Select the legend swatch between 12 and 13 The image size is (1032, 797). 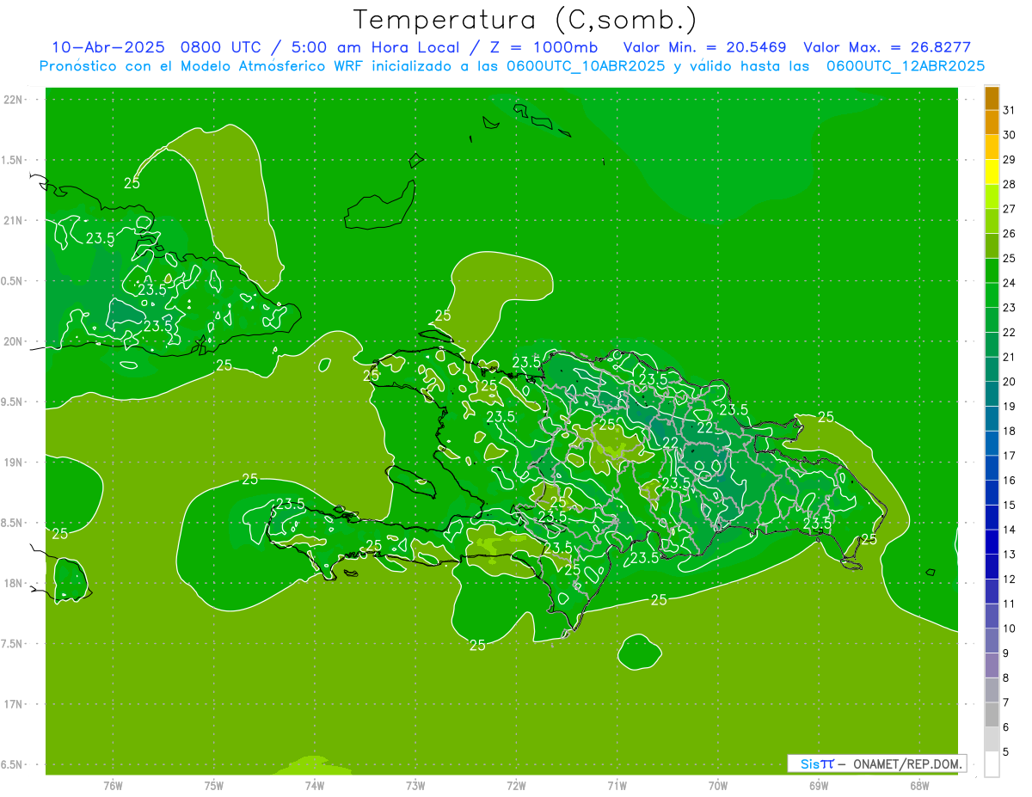pos(992,567)
